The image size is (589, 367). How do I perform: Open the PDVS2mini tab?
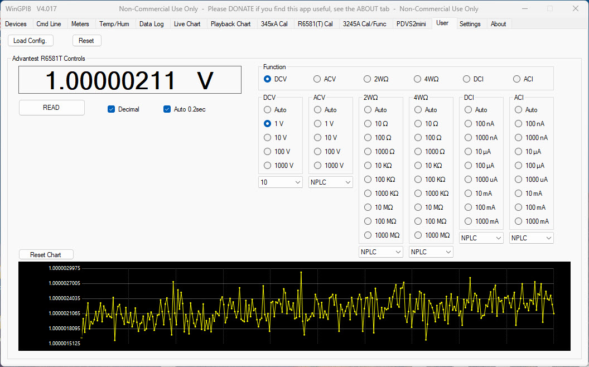click(411, 24)
